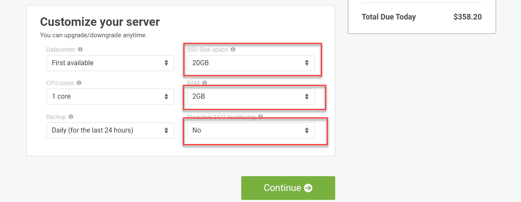Click the Datacenter field label

click(61, 50)
